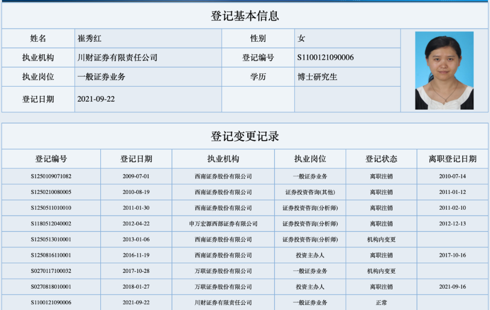The image size is (490, 310).
Task: Click 机构内变更 status in the 2017-10-28 row
Action: [x=381, y=271]
